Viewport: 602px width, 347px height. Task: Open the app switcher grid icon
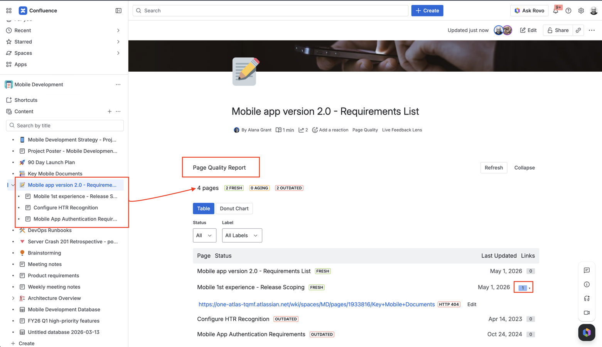9,11
